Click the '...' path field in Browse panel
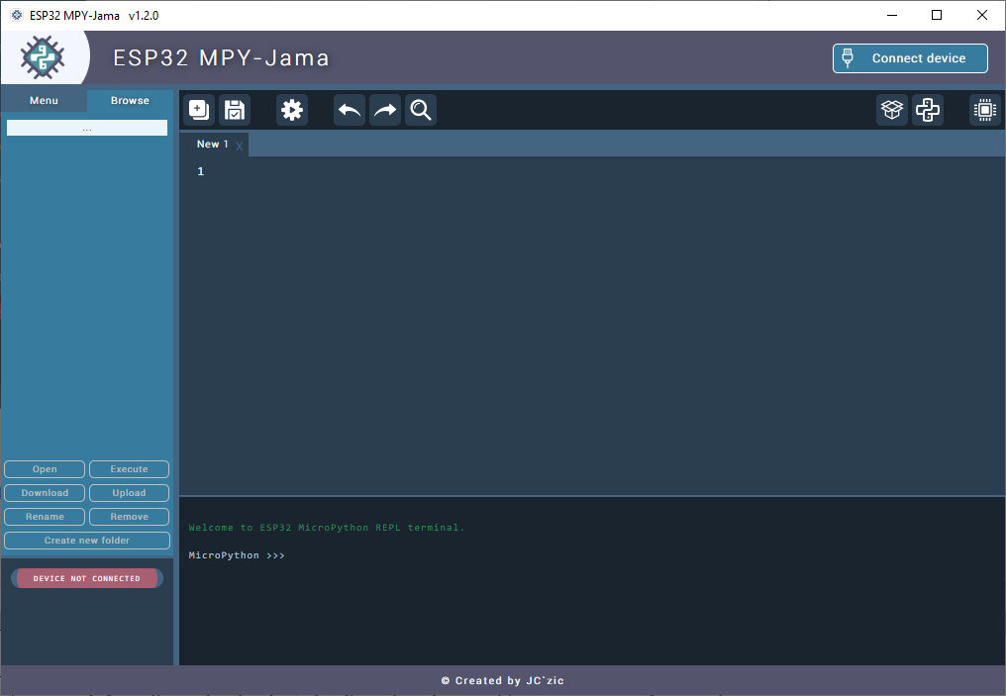This screenshot has width=1006, height=696. tap(87, 128)
